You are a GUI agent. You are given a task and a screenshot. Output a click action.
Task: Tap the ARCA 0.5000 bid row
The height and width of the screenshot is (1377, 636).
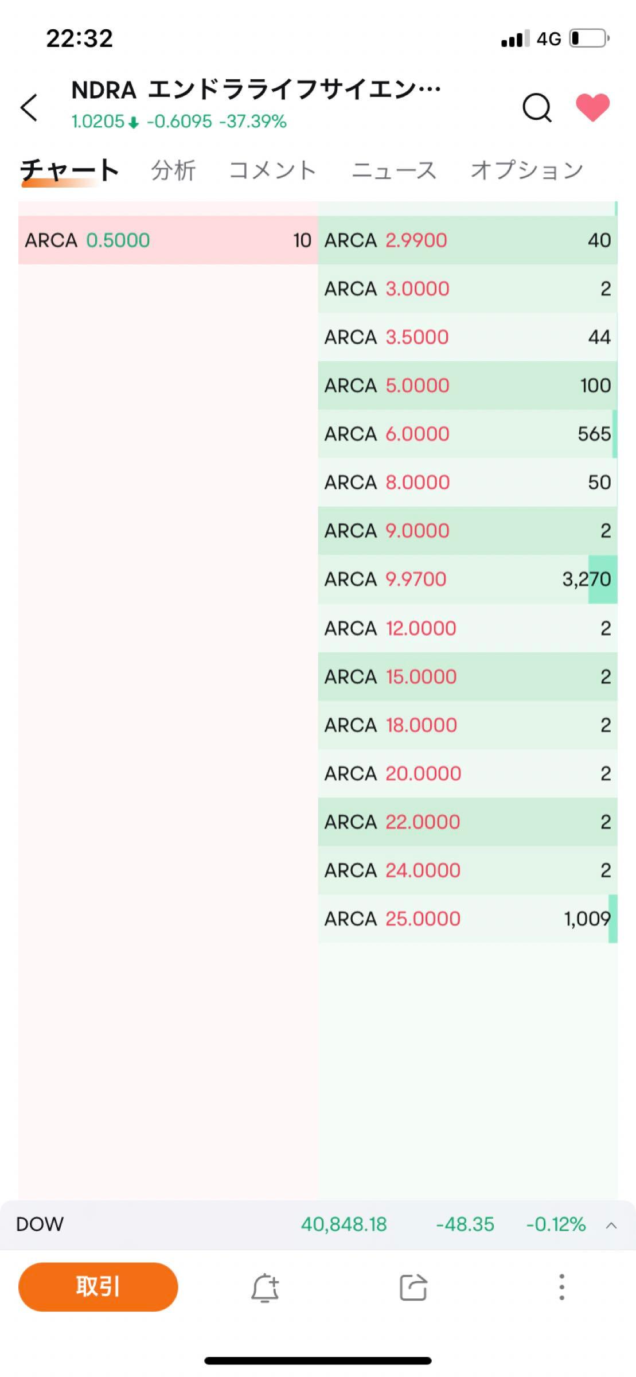point(168,240)
